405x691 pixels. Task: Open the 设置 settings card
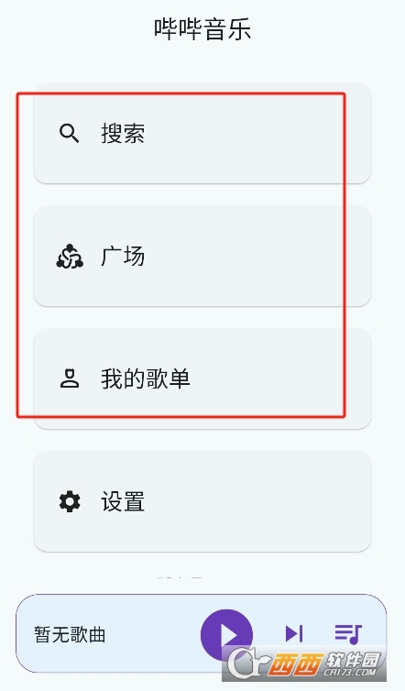click(202, 501)
